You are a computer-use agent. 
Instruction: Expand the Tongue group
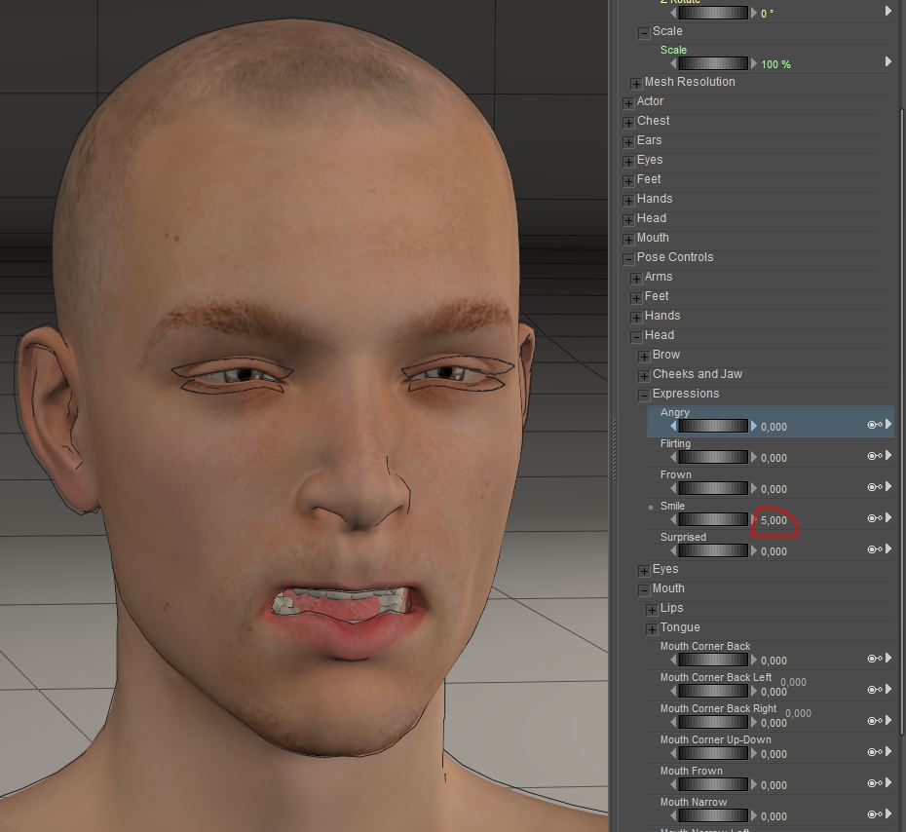pyautogui.click(x=651, y=629)
